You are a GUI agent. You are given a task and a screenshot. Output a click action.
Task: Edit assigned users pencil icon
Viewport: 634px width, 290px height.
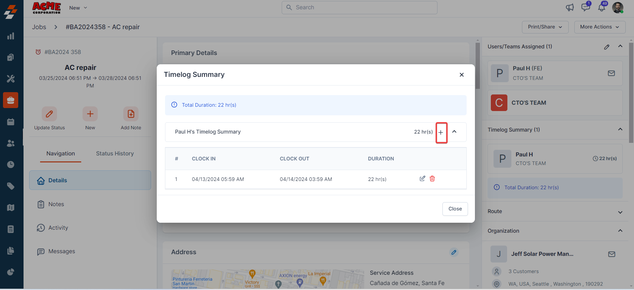[x=606, y=47]
